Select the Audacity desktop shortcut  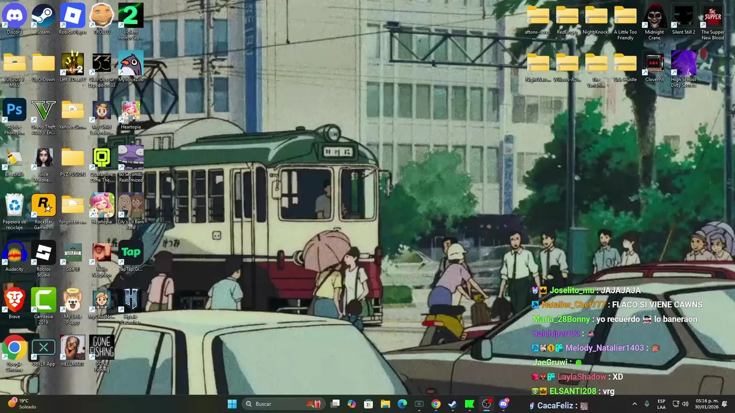14,257
